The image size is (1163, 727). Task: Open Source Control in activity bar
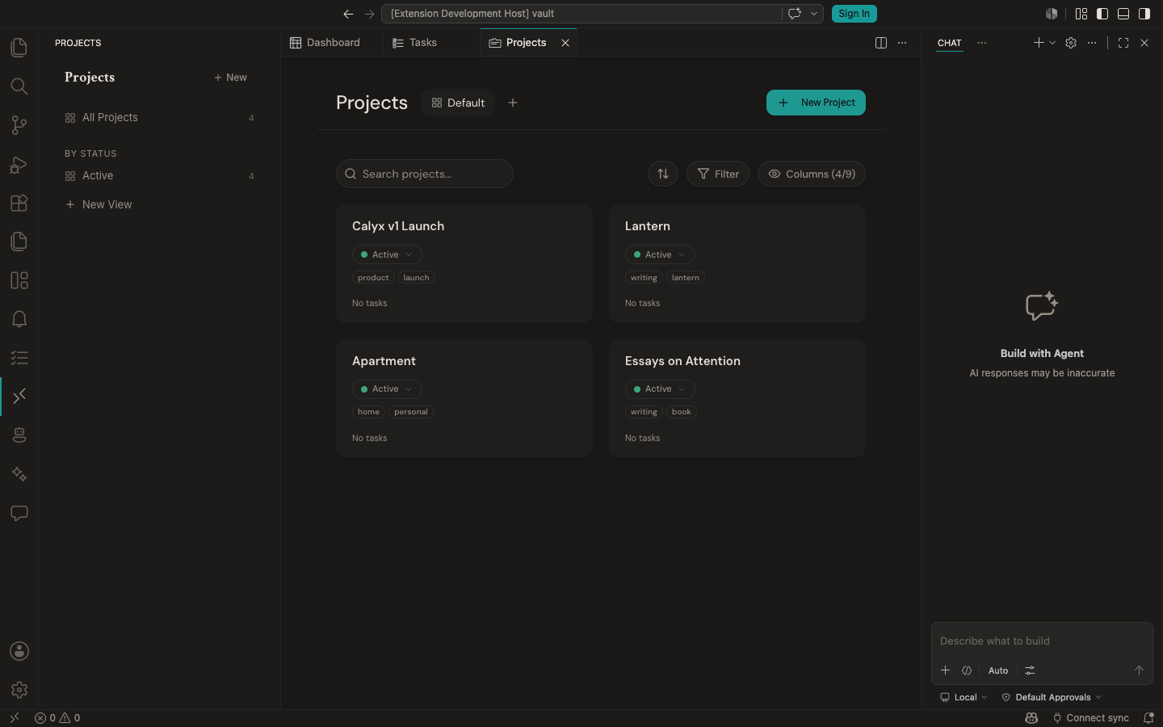coord(19,125)
